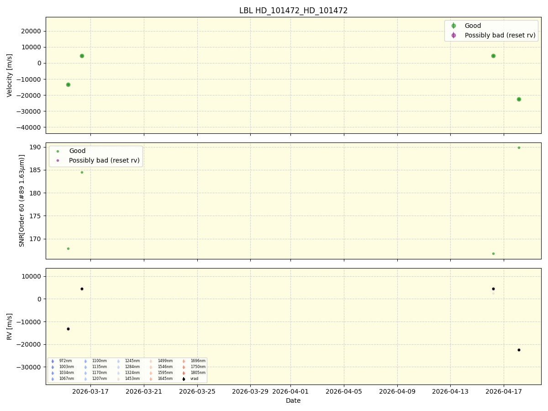Click the 1003nm legend marker
This screenshot has width=548, height=411.
[x=53, y=367]
